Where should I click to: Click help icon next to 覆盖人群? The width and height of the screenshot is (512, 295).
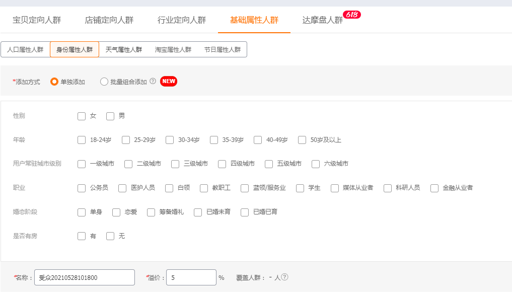pos(285,277)
